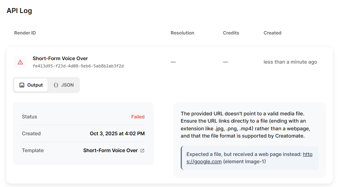Image resolution: width=338 pixels, height=187 pixels.
Task: Click the red warning triangle icon
Action: [x=20, y=62]
